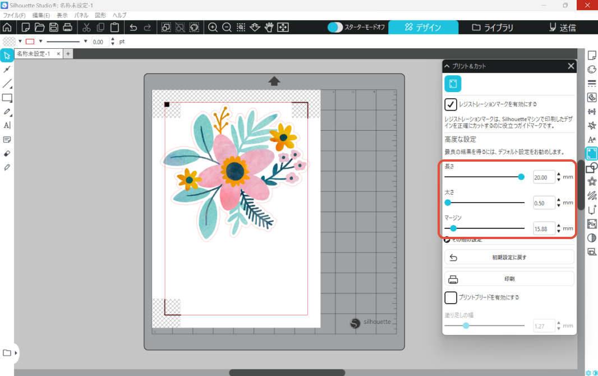Toggle the Starter Mode switch
The height and width of the screenshot is (376, 598).
pos(335,27)
